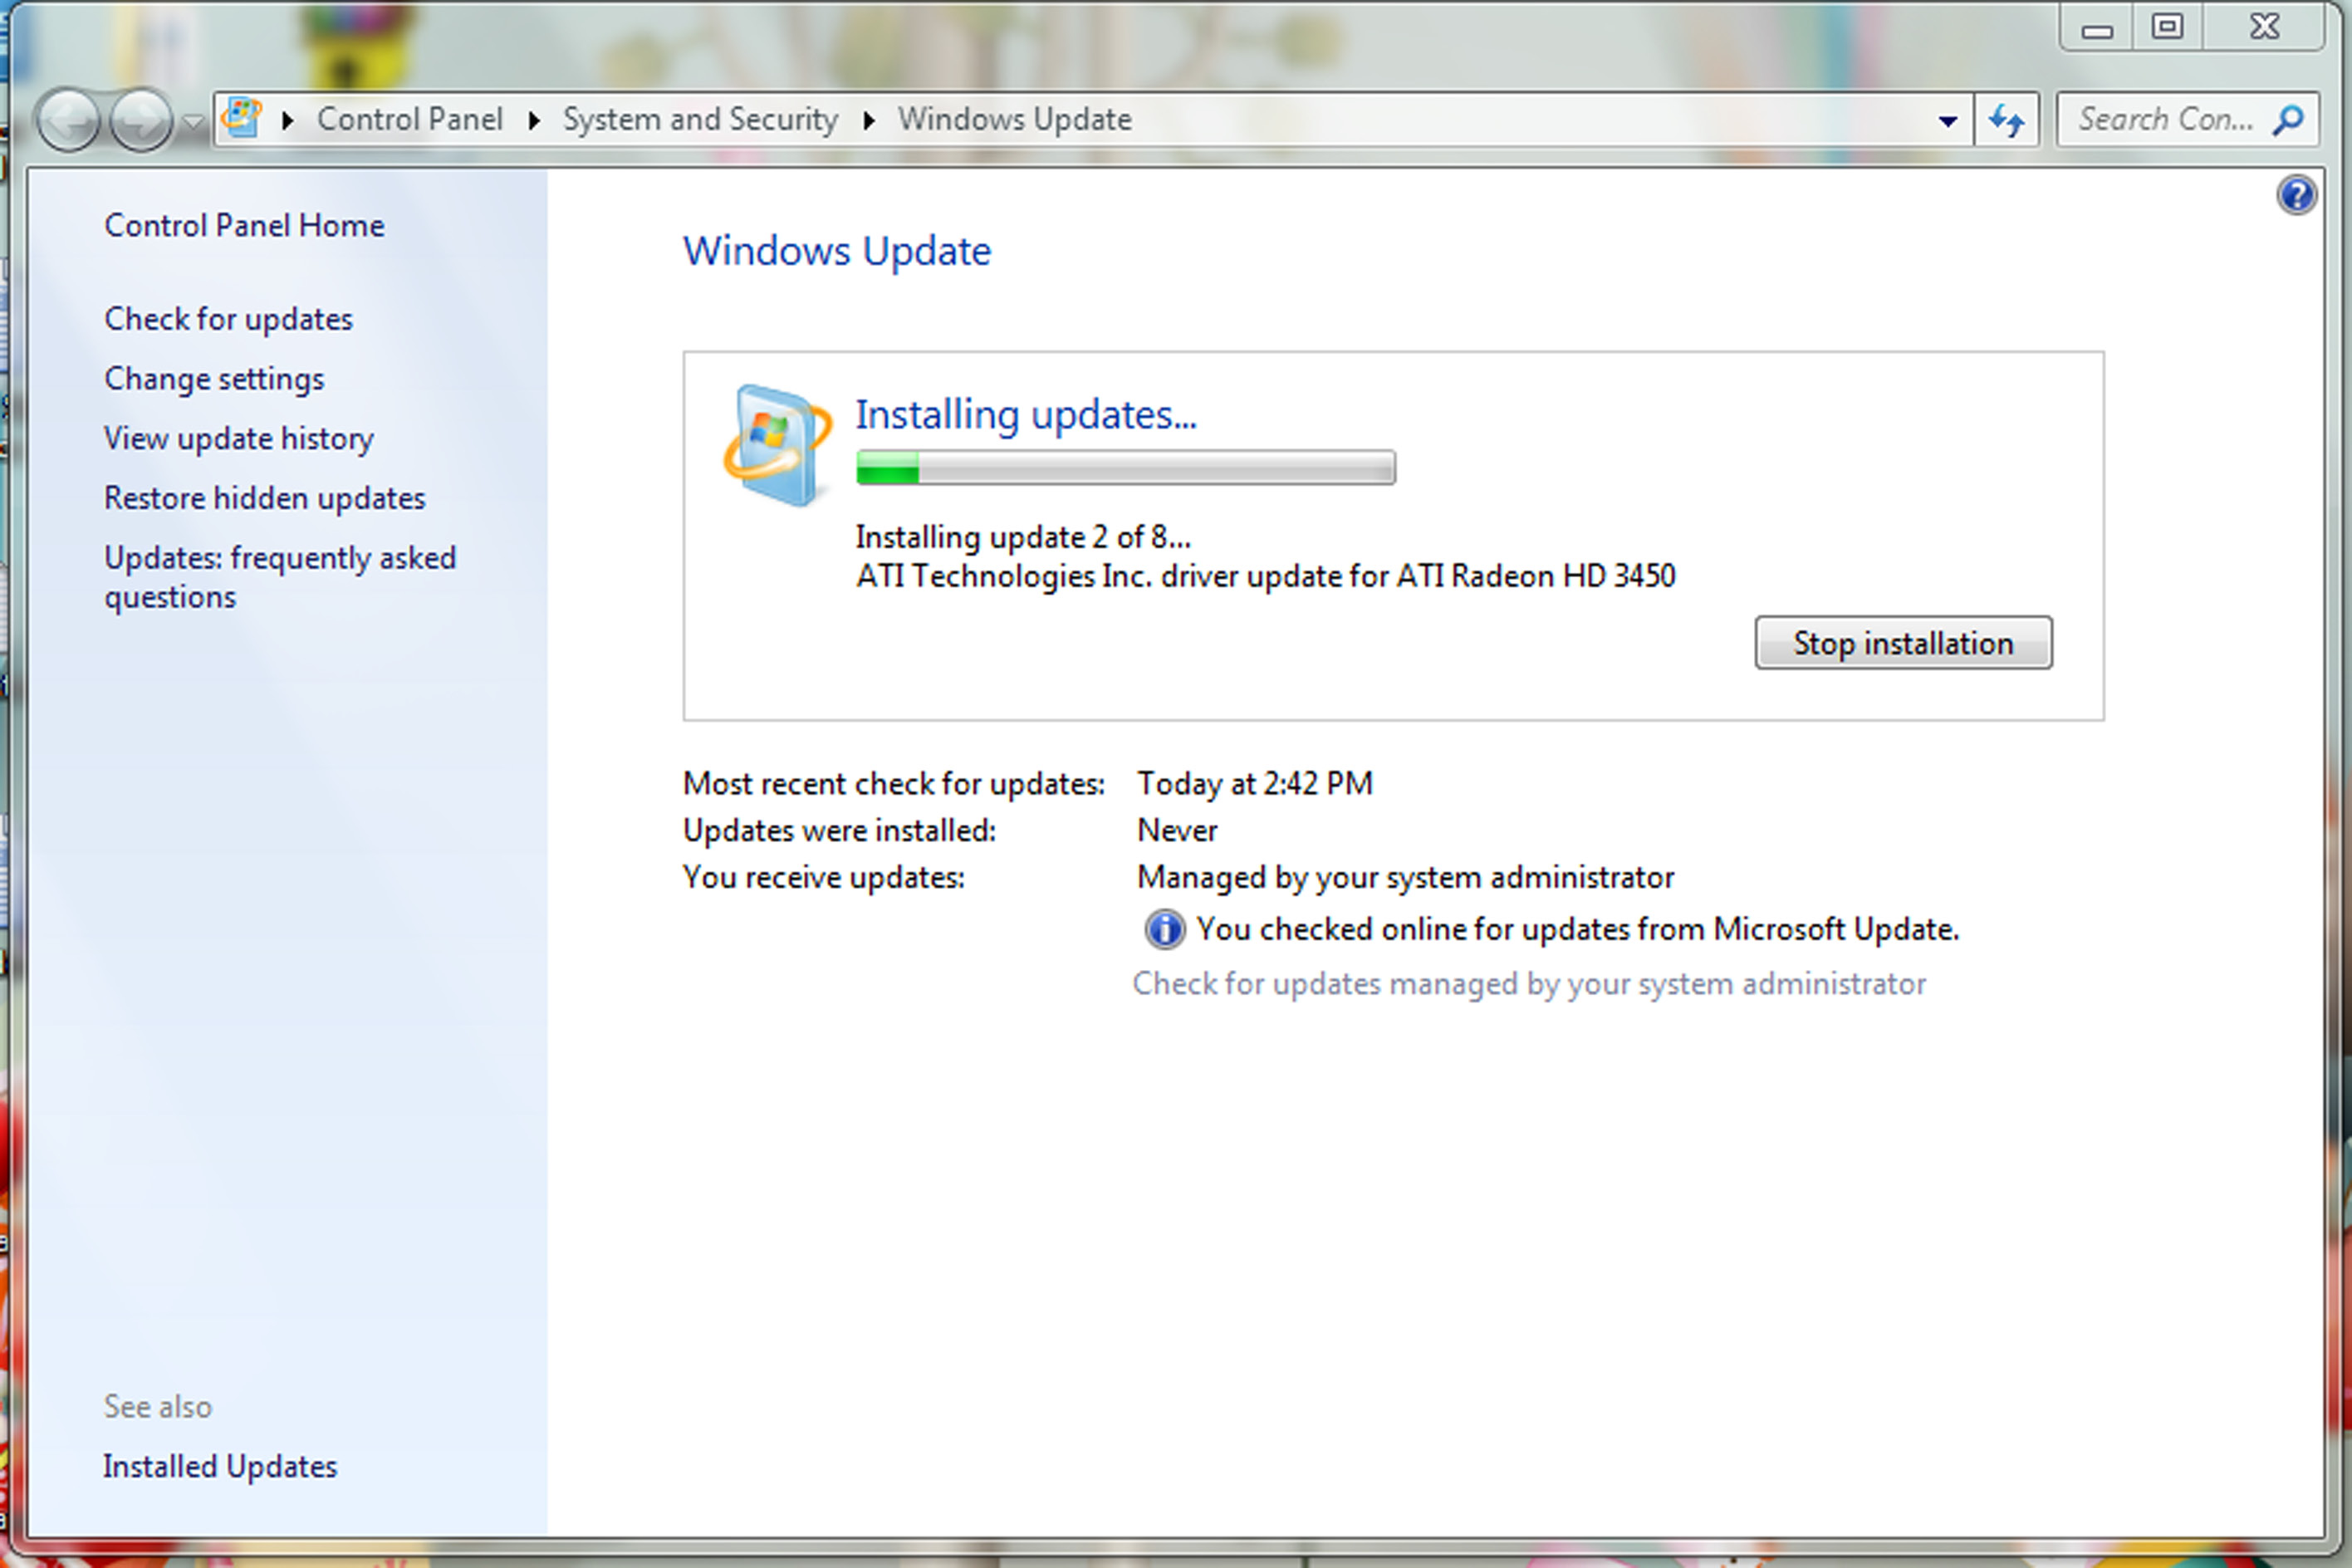Open the recent pages dropdown arrow
The image size is (2352, 1568).
[192, 122]
